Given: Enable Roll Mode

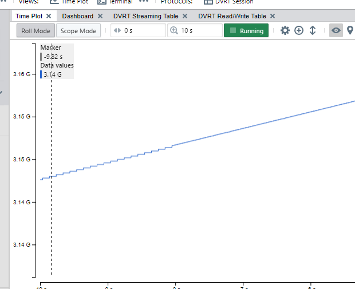Looking at the screenshot, I should [35, 31].
